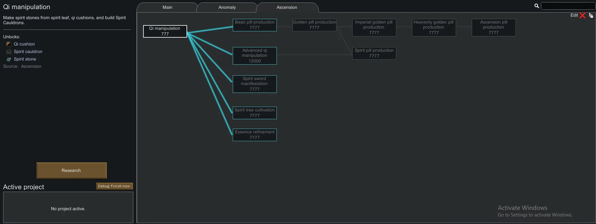596x224 pixels.
Task: Choose the Advanced qi manipulation project
Action: click(x=255, y=56)
